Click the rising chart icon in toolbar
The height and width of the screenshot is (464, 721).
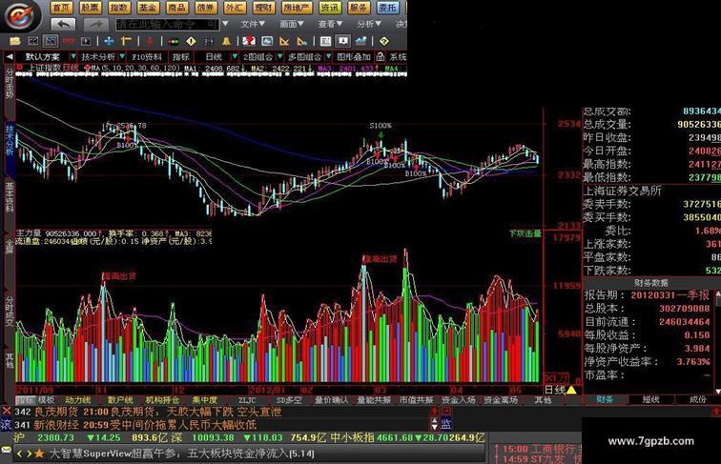[360, 41]
